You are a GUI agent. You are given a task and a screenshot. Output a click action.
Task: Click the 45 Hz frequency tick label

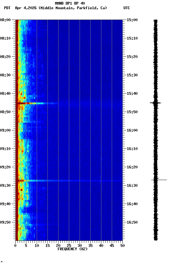coord(112,246)
